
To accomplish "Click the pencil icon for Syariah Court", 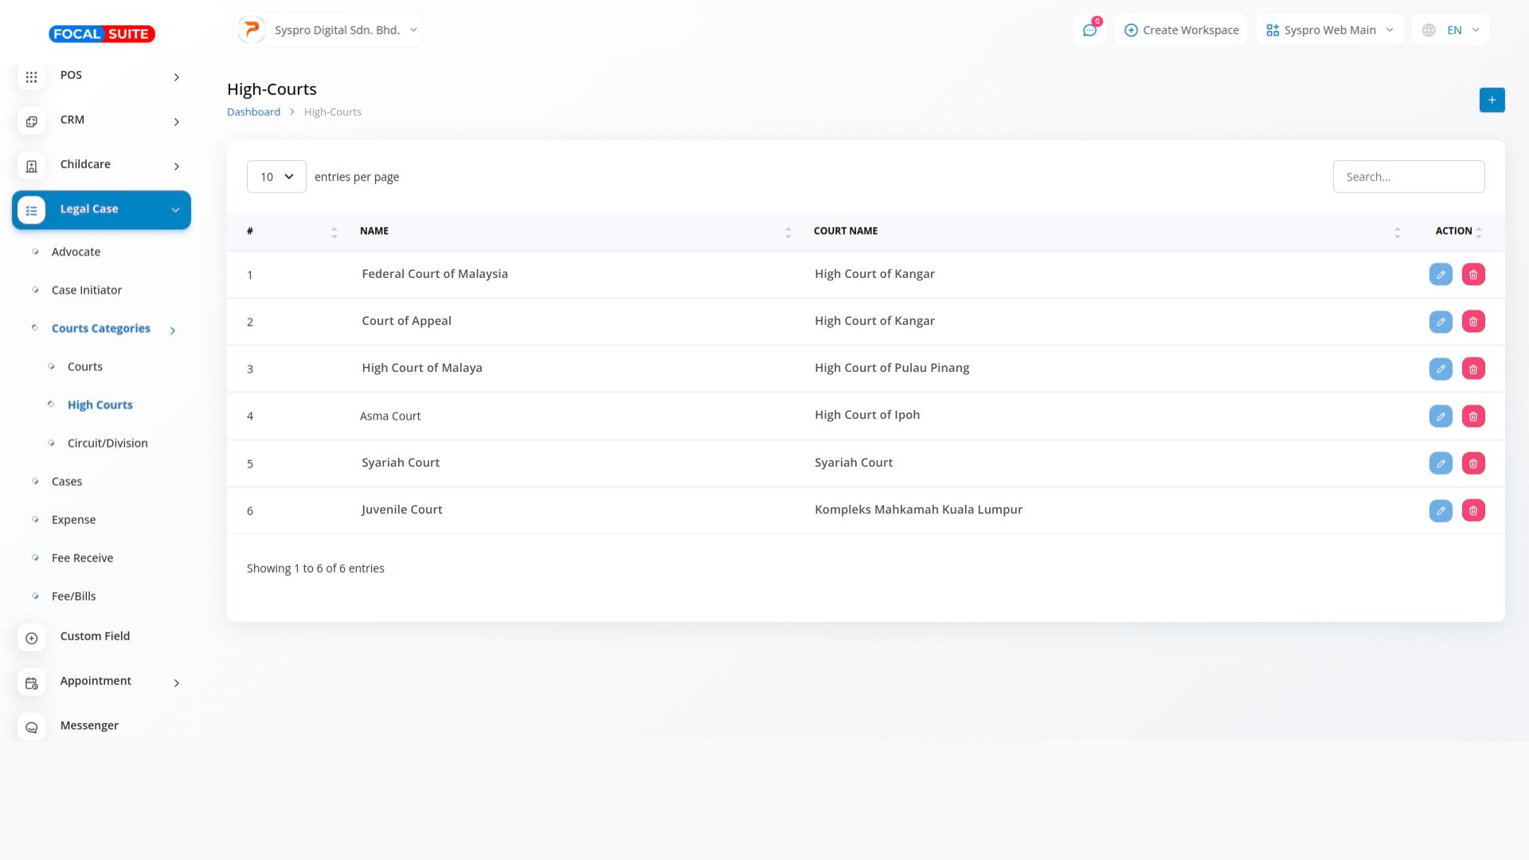I will coord(1441,463).
